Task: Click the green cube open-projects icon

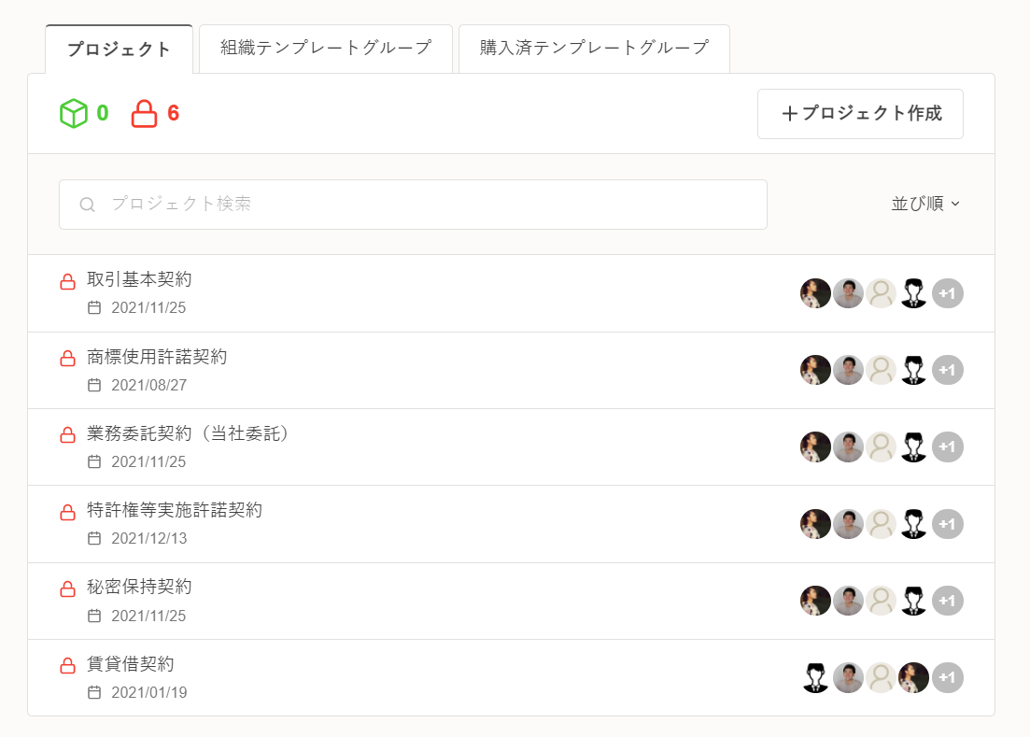Action: pos(73,114)
